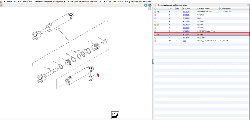Screen dimensions: 250x120
Task: Click callout label 10 on the diagram
Action: pyautogui.click(x=45, y=68)
